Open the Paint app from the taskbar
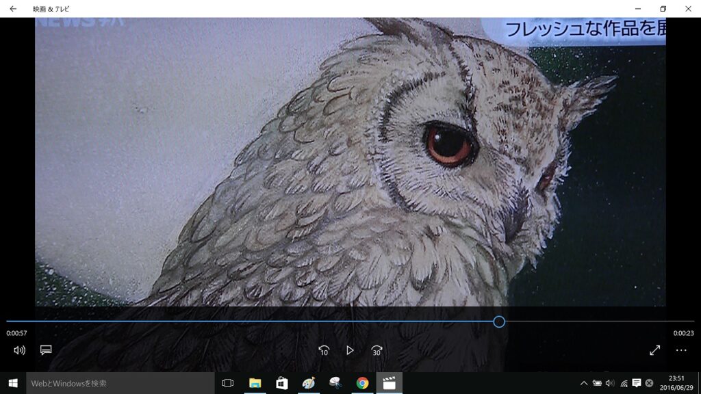This screenshot has height=394, width=701. point(309,383)
